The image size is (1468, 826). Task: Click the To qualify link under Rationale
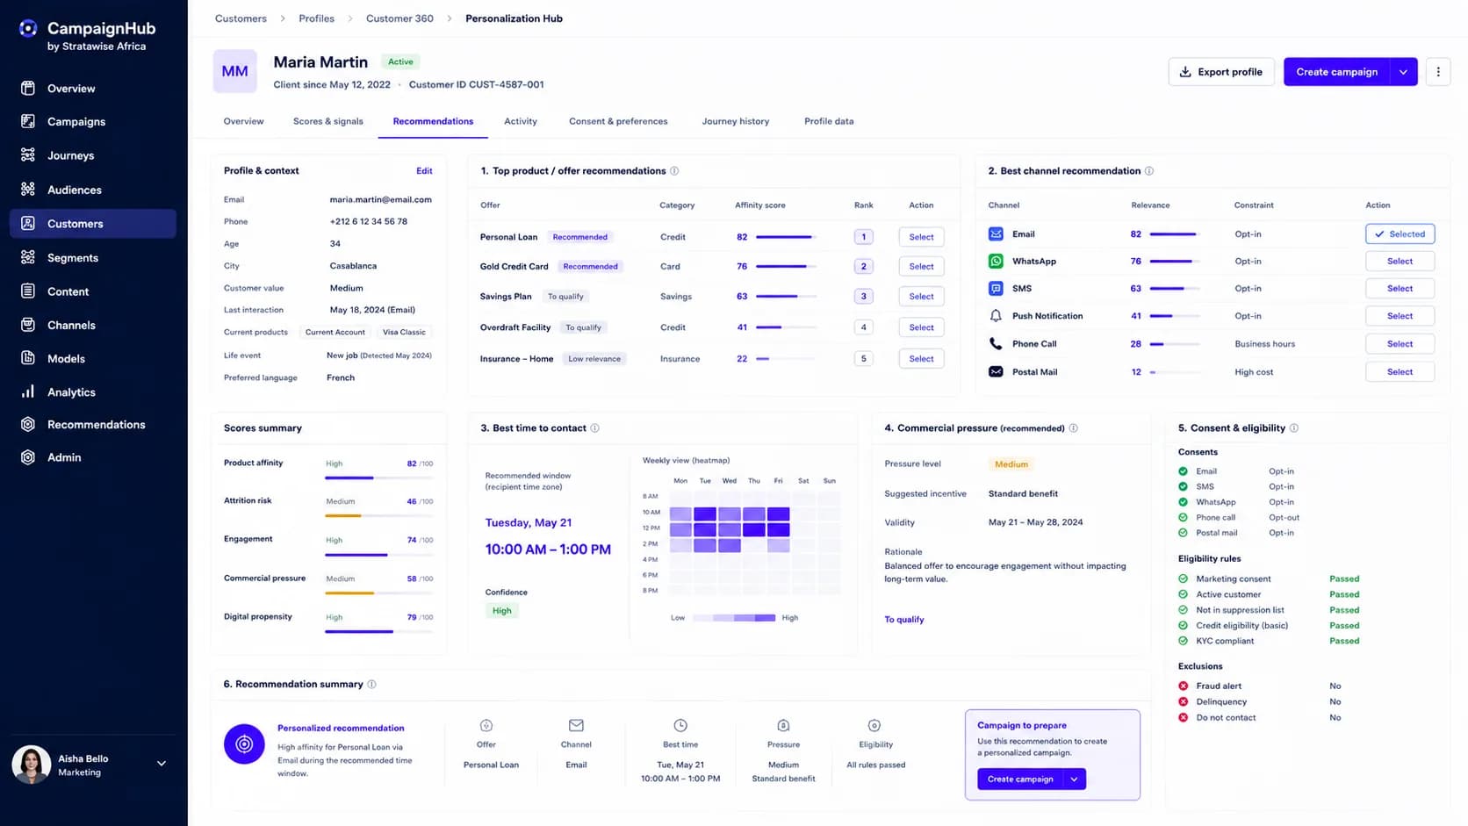tap(903, 620)
